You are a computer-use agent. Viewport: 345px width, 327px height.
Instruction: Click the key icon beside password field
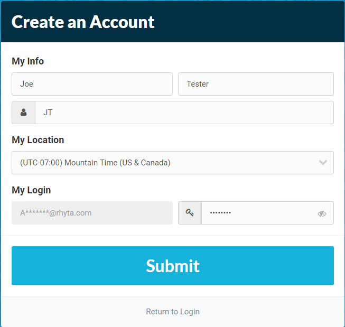[190, 213]
